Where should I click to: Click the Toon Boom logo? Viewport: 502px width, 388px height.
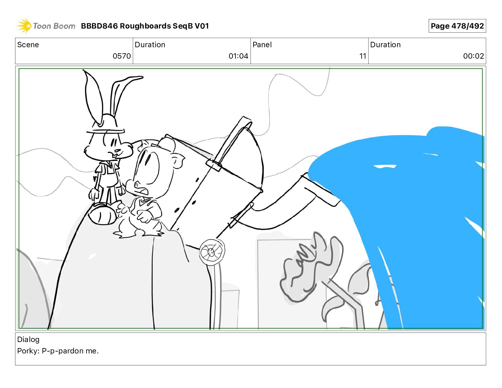coord(46,26)
